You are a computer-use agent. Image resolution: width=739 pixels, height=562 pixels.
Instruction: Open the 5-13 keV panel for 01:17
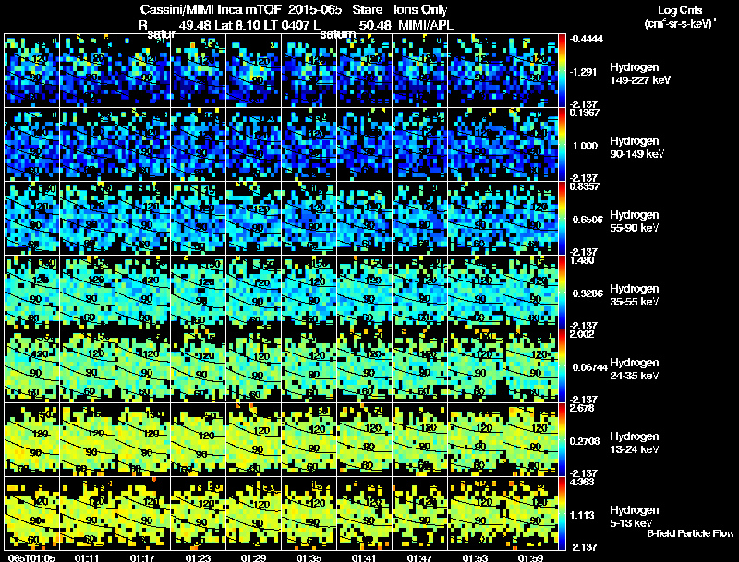point(143,513)
